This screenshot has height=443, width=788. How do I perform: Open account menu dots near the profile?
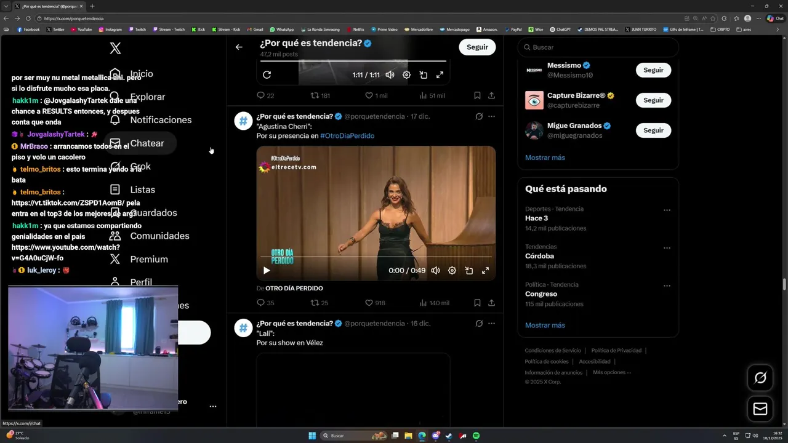pos(212,407)
